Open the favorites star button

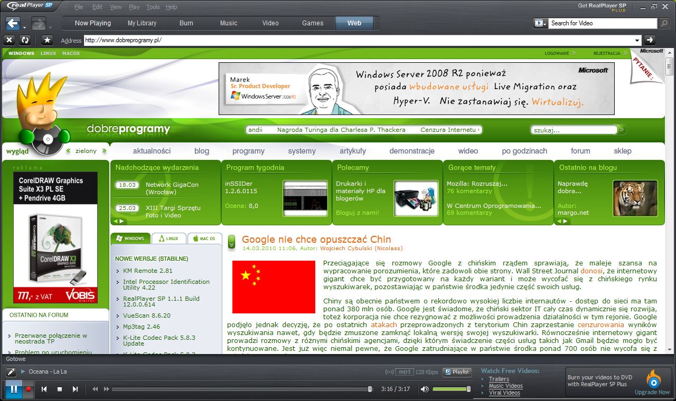47,40
